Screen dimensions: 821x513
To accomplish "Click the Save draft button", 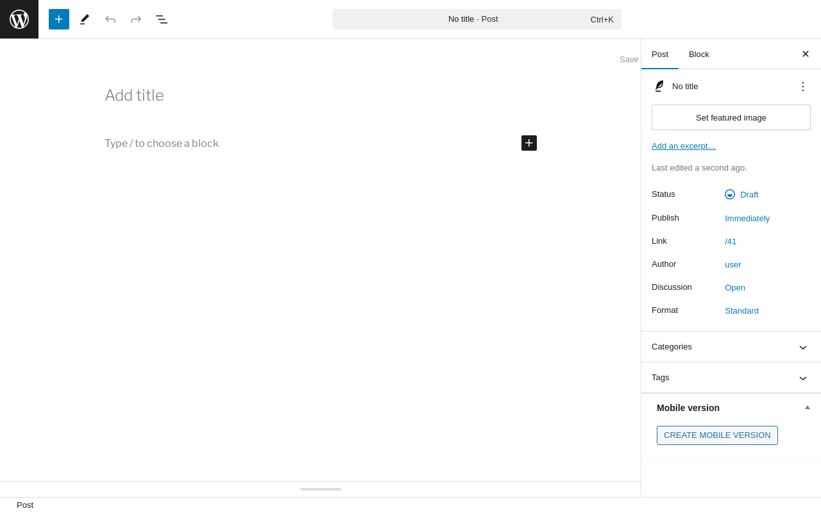I will point(629,59).
